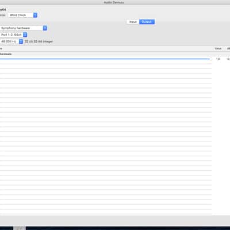Change the 48 000 Hz sample rate
The height and width of the screenshot is (230, 230).
11,41
